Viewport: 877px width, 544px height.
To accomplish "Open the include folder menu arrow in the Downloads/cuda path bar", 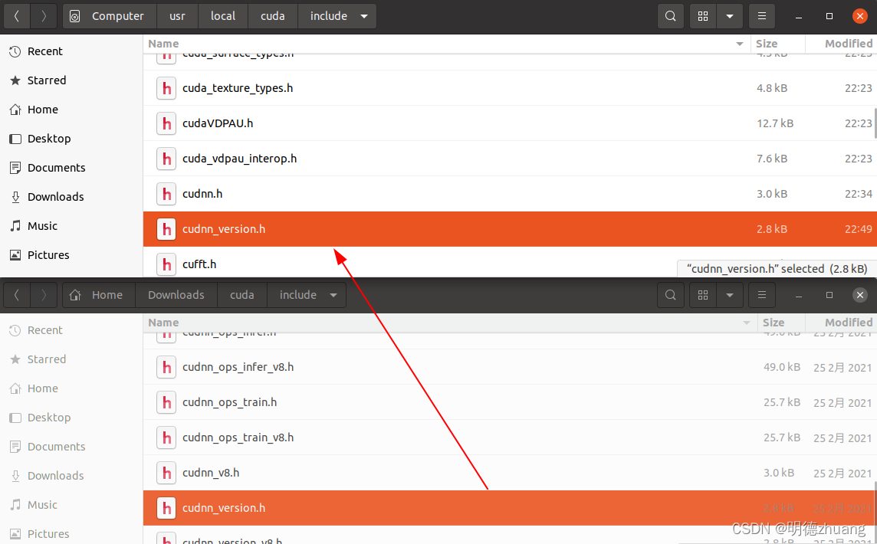I will click(x=333, y=295).
